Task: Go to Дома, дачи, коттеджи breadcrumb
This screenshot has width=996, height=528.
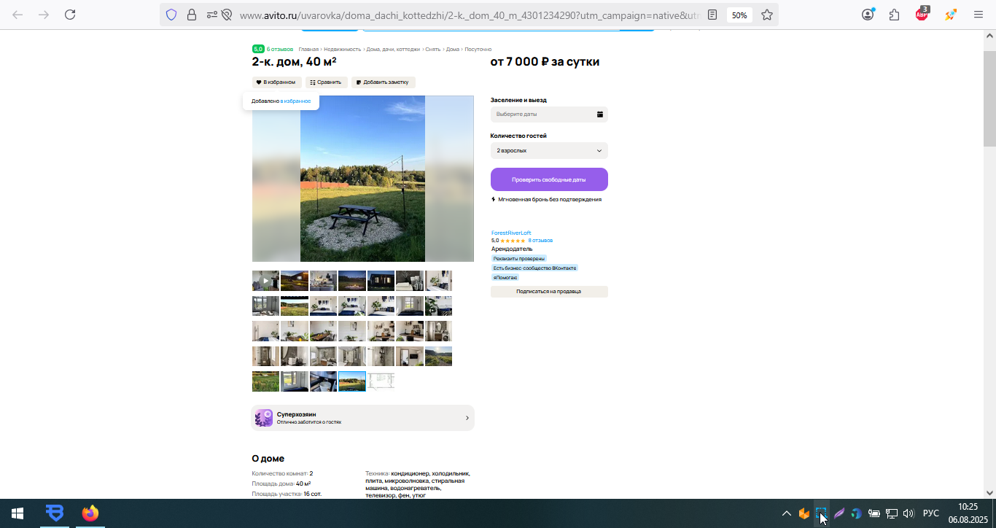Action: pos(393,49)
